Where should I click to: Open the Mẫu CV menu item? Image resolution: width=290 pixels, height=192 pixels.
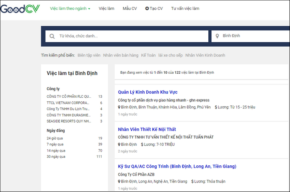[130, 8]
